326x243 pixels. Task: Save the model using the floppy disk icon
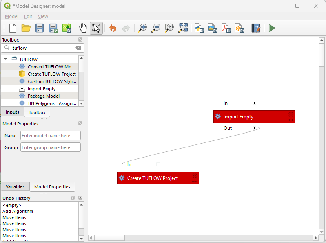coord(40,28)
